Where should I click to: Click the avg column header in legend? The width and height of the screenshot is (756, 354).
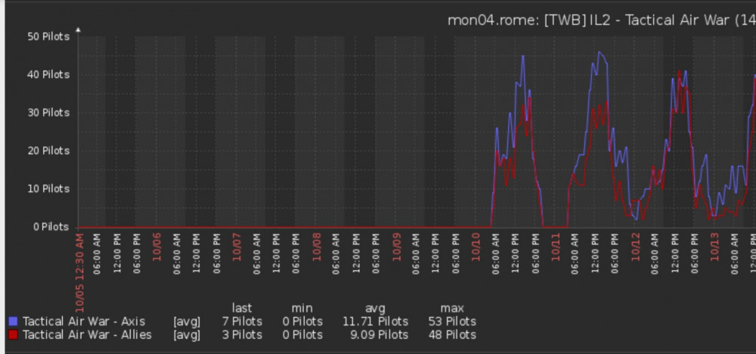[x=375, y=308]
